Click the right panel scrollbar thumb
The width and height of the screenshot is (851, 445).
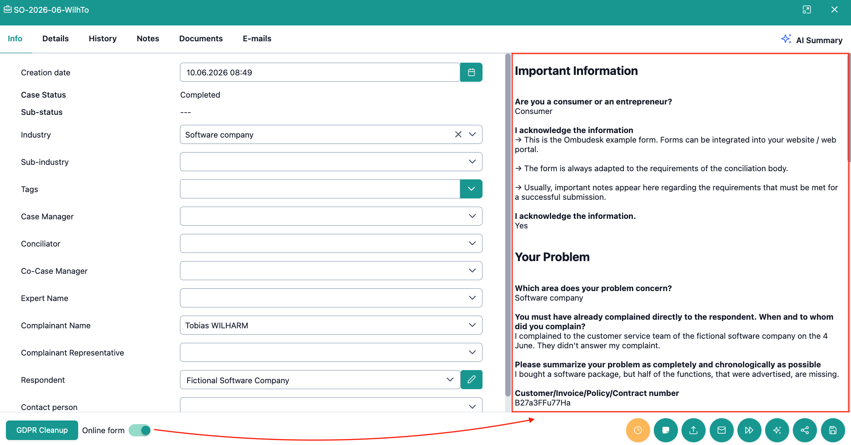tap(849, 108)
